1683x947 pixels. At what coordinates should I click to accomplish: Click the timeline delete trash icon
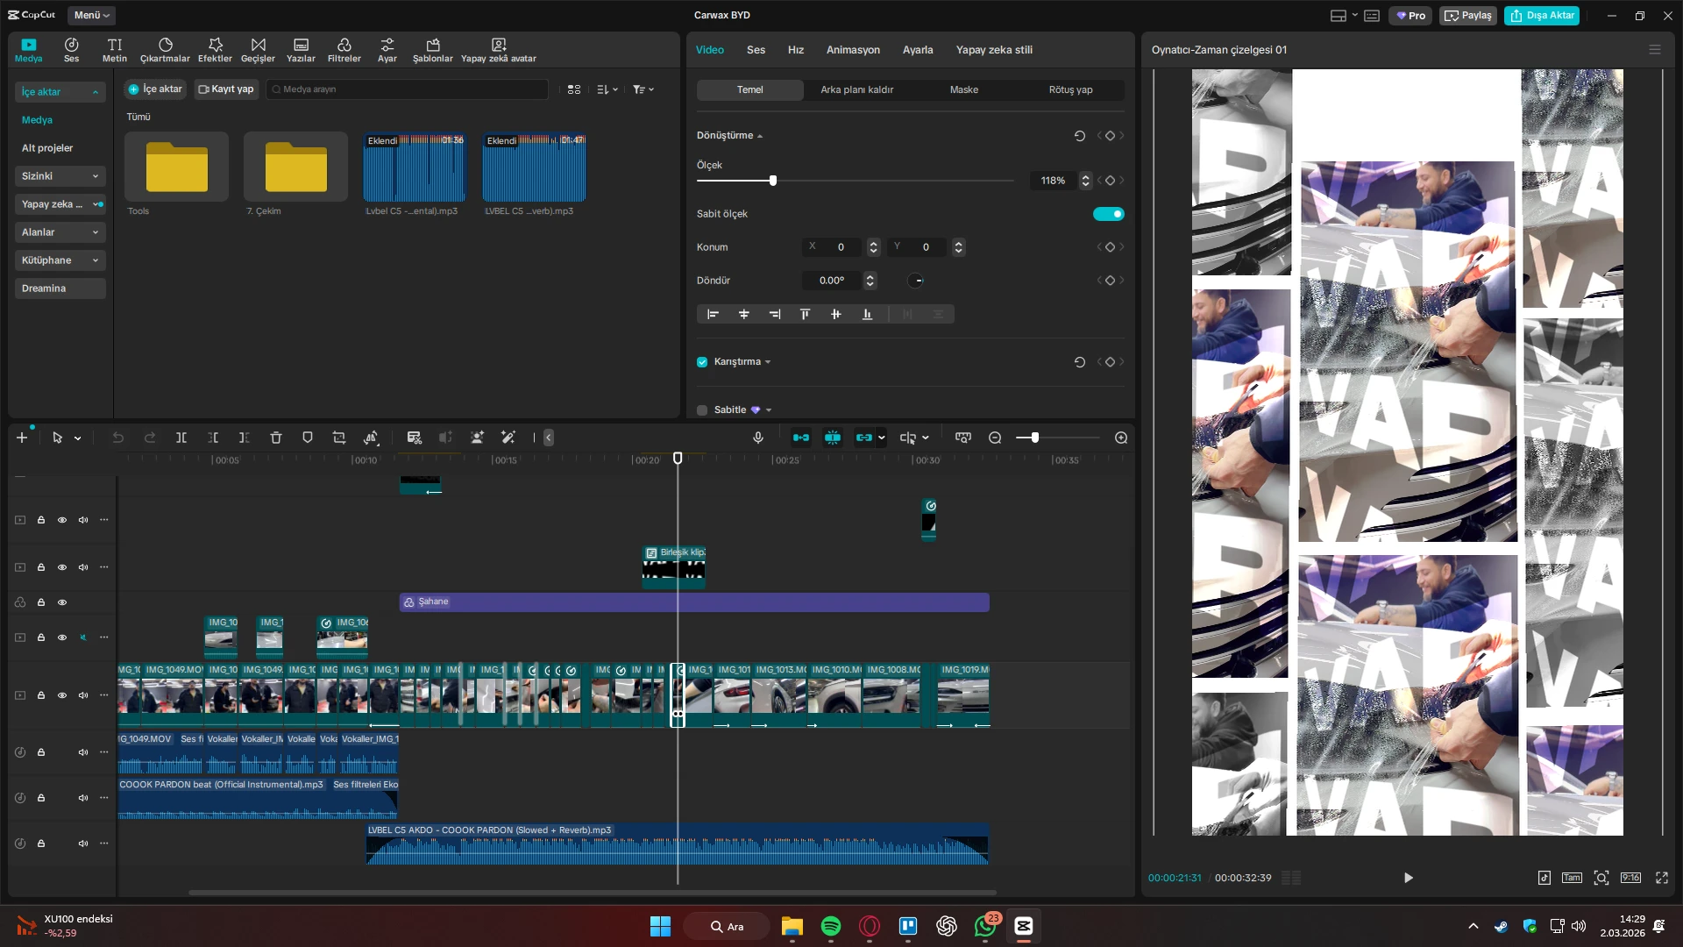pos(276,438)
